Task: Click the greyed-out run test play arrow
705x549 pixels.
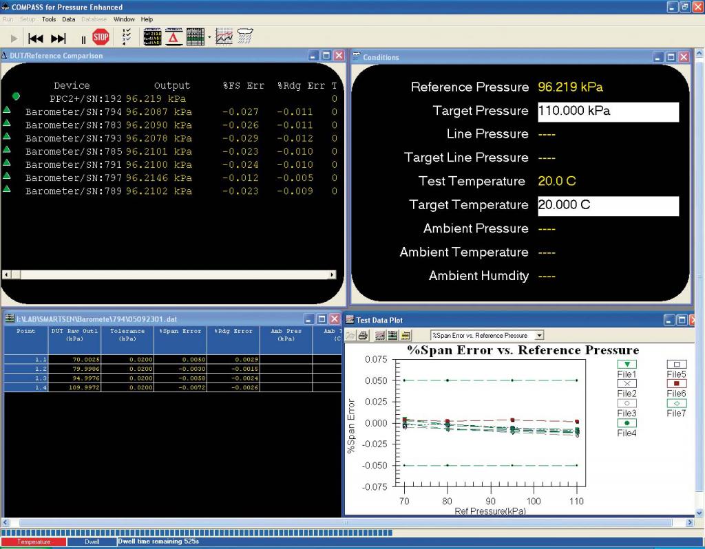Action: (x=14, y=39)
